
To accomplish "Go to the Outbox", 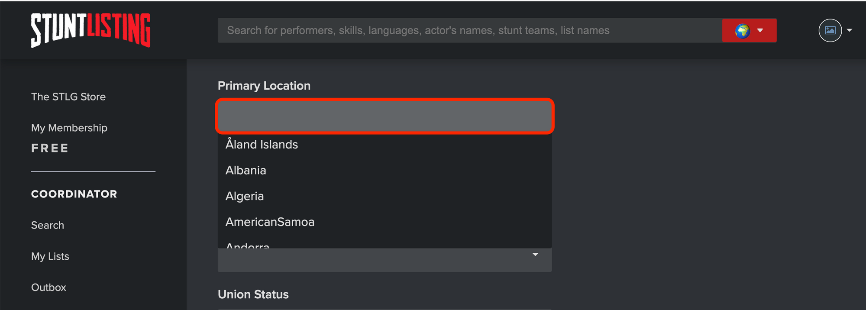I will [48, 287].
